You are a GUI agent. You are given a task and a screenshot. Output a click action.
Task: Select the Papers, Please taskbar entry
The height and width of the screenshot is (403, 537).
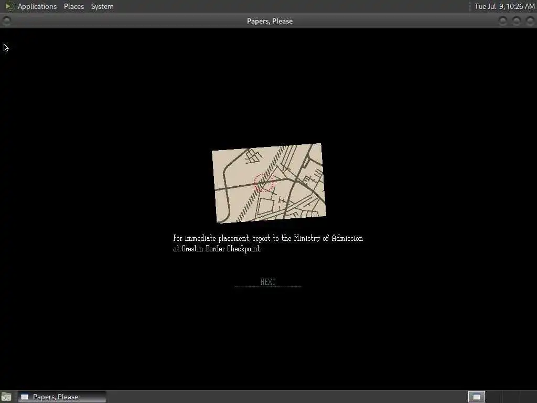point(62,397)
